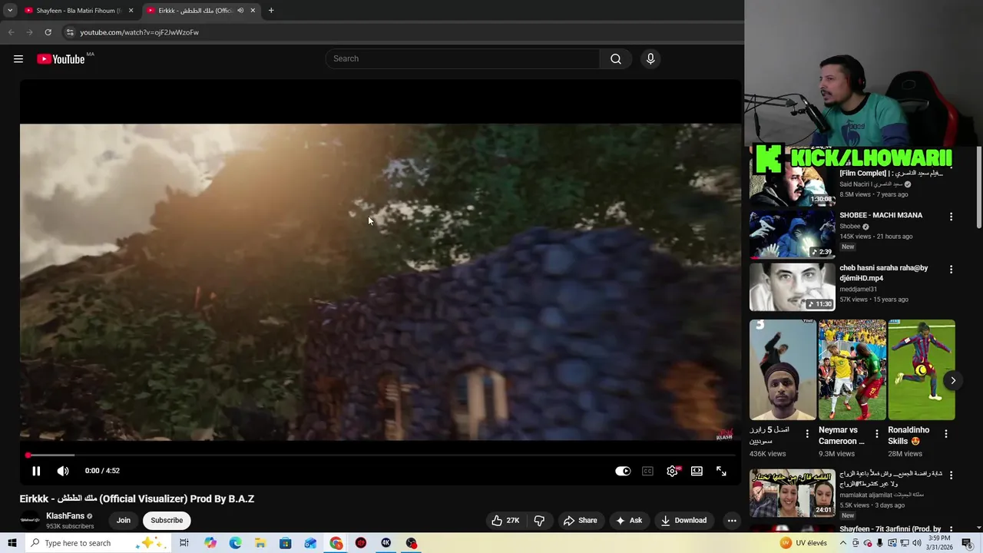Show next shorts with arrow button
983x553 pixels.
point(953,380)
